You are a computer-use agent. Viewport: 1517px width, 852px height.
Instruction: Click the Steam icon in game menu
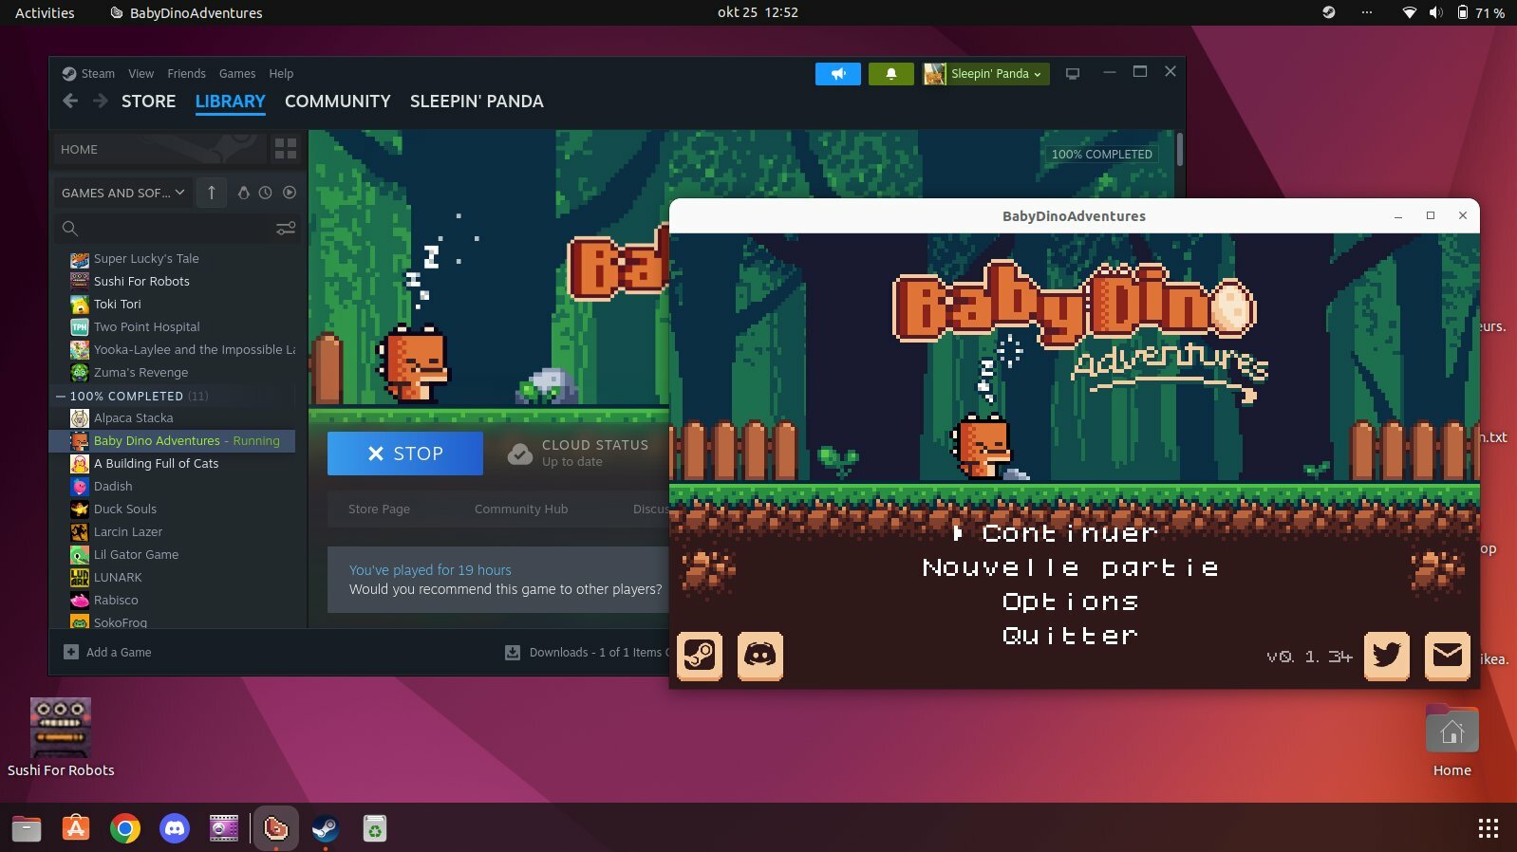coord(700,656)
